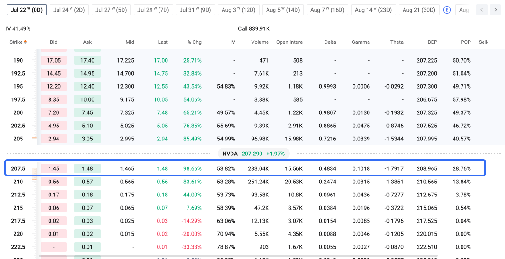Select the 210 strike label
Image resolution: width=505 pixels, height=259 pixels.
tap(18, 182)
